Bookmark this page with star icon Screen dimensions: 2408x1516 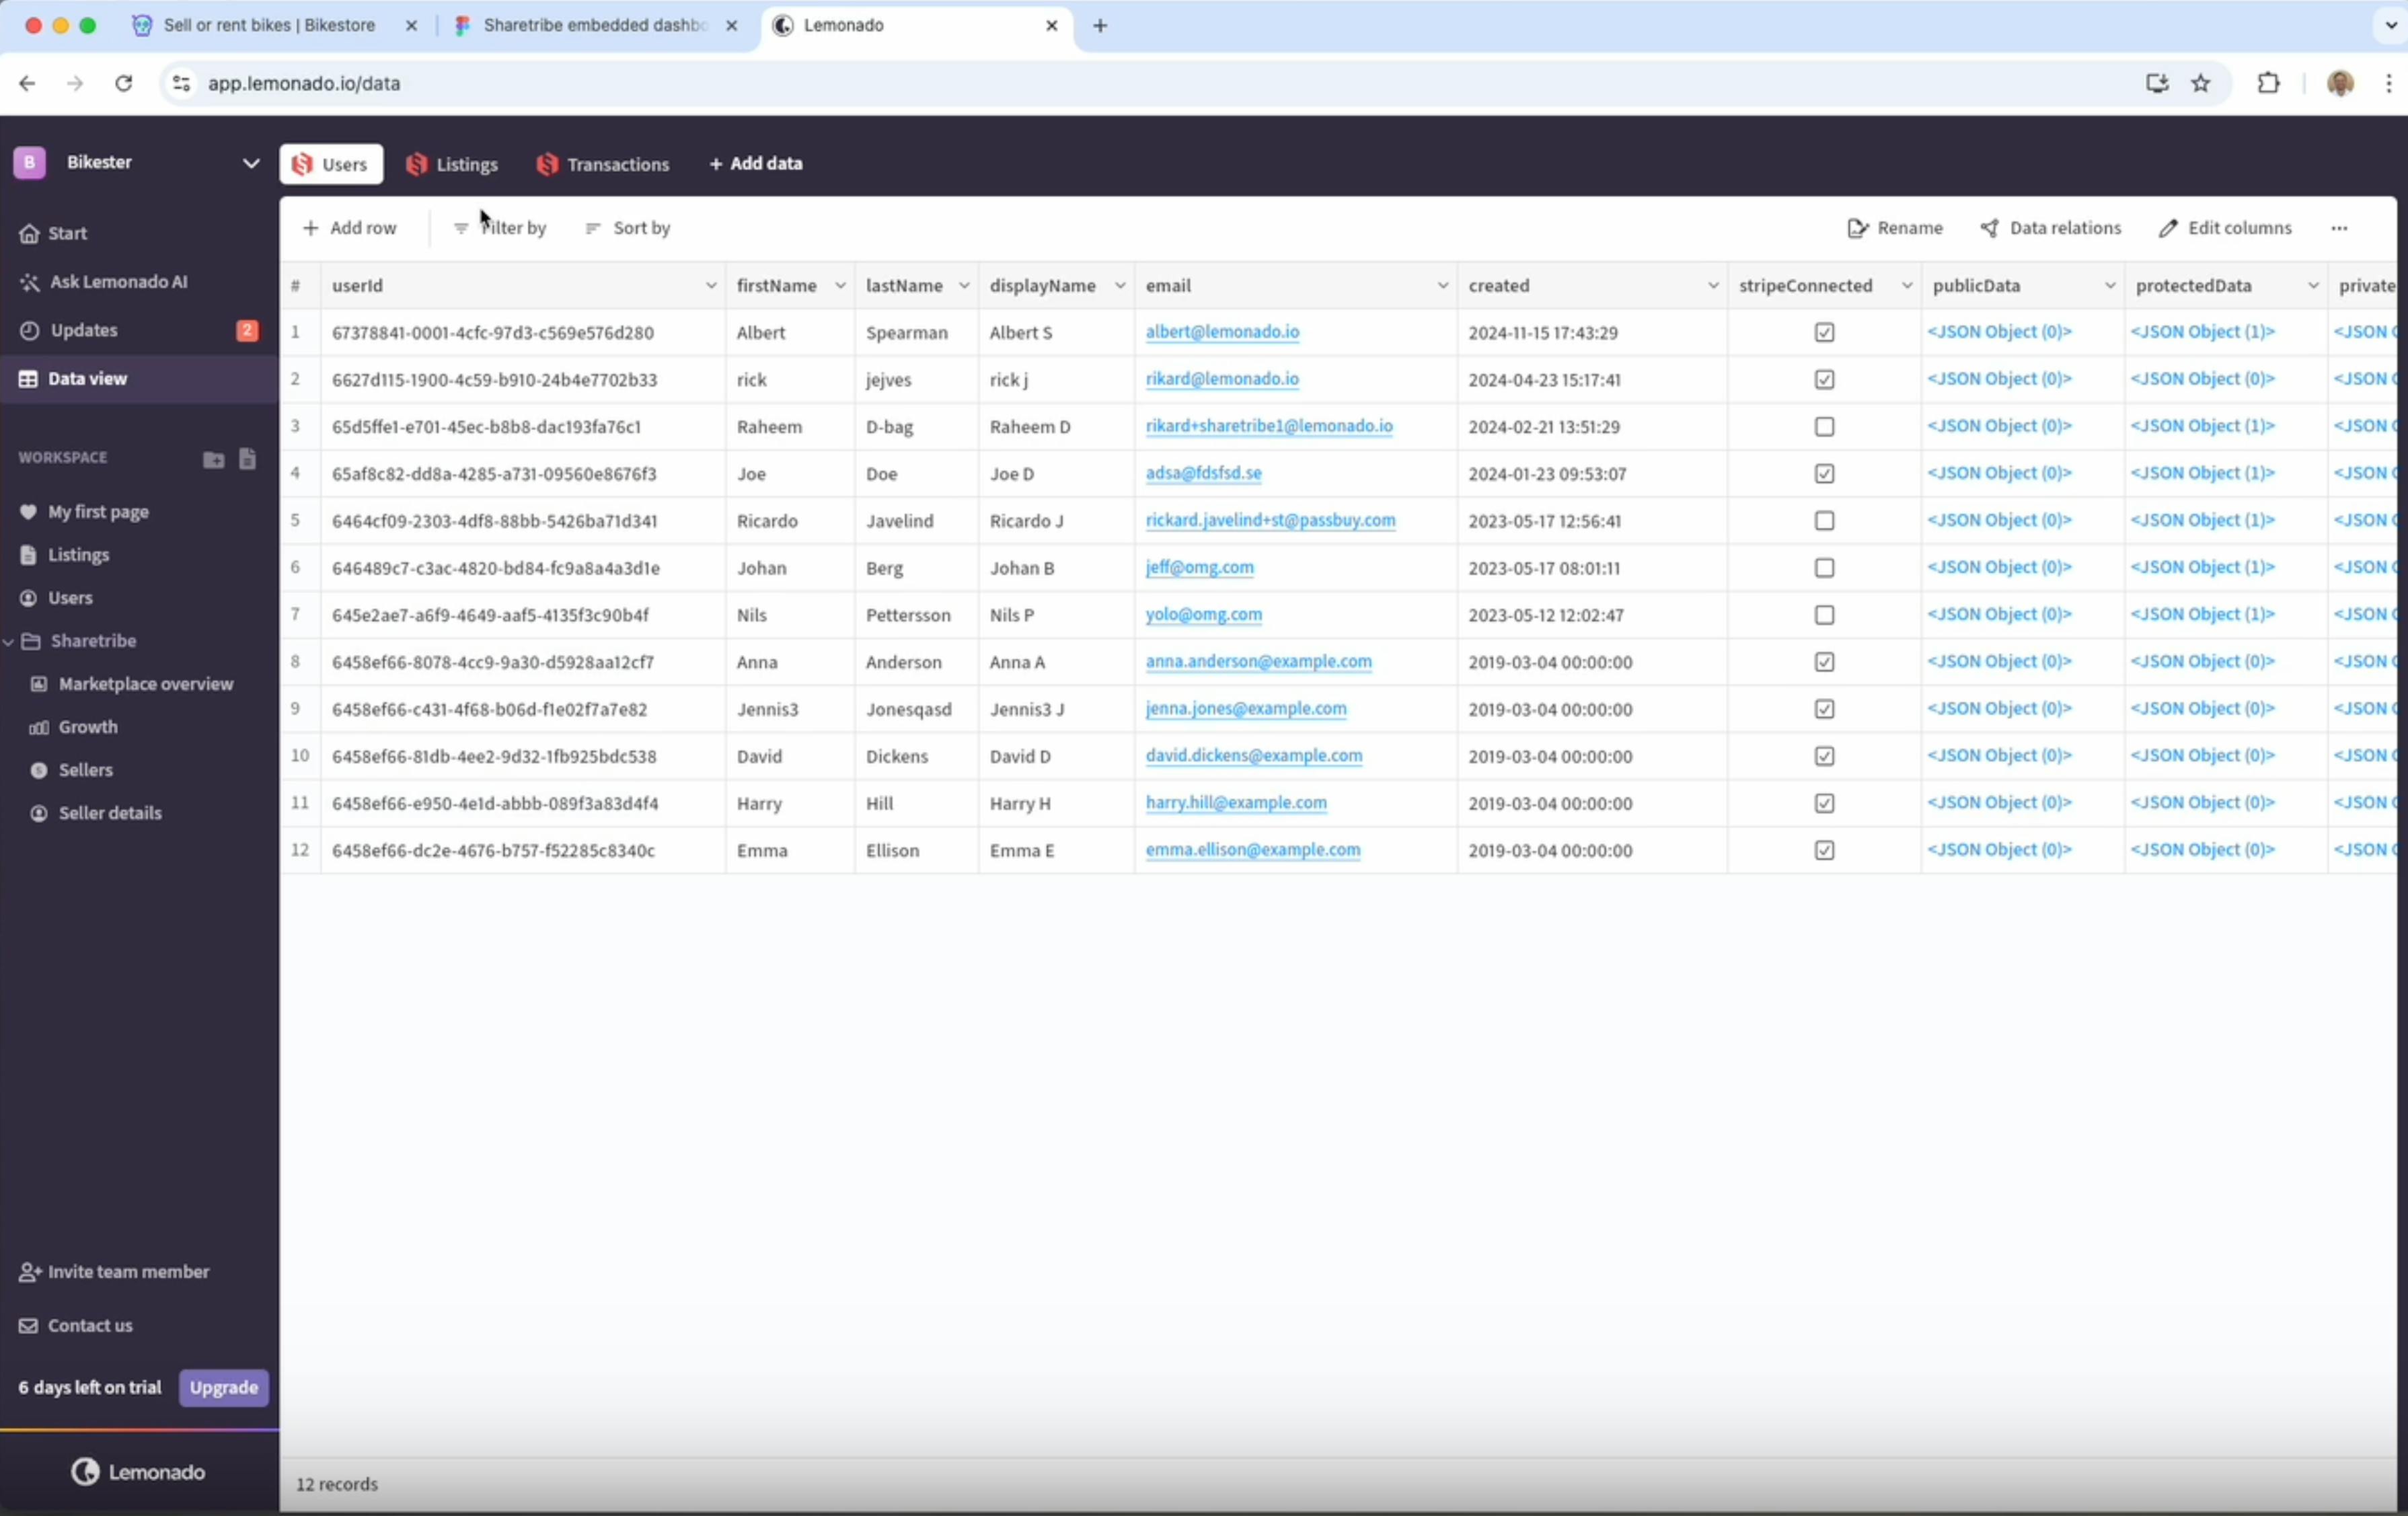click(x=2200, y=83)
